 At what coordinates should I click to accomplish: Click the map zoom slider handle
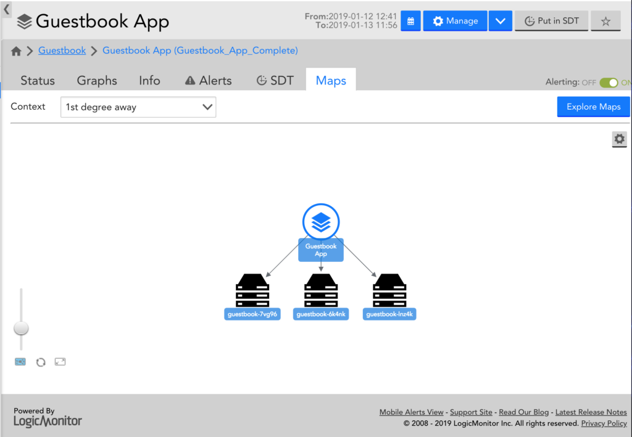[21, 328]
